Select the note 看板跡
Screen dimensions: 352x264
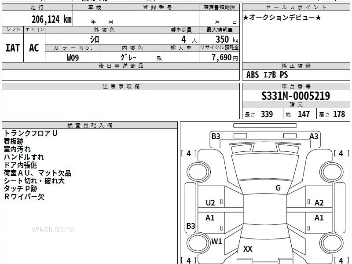(14, 141)
